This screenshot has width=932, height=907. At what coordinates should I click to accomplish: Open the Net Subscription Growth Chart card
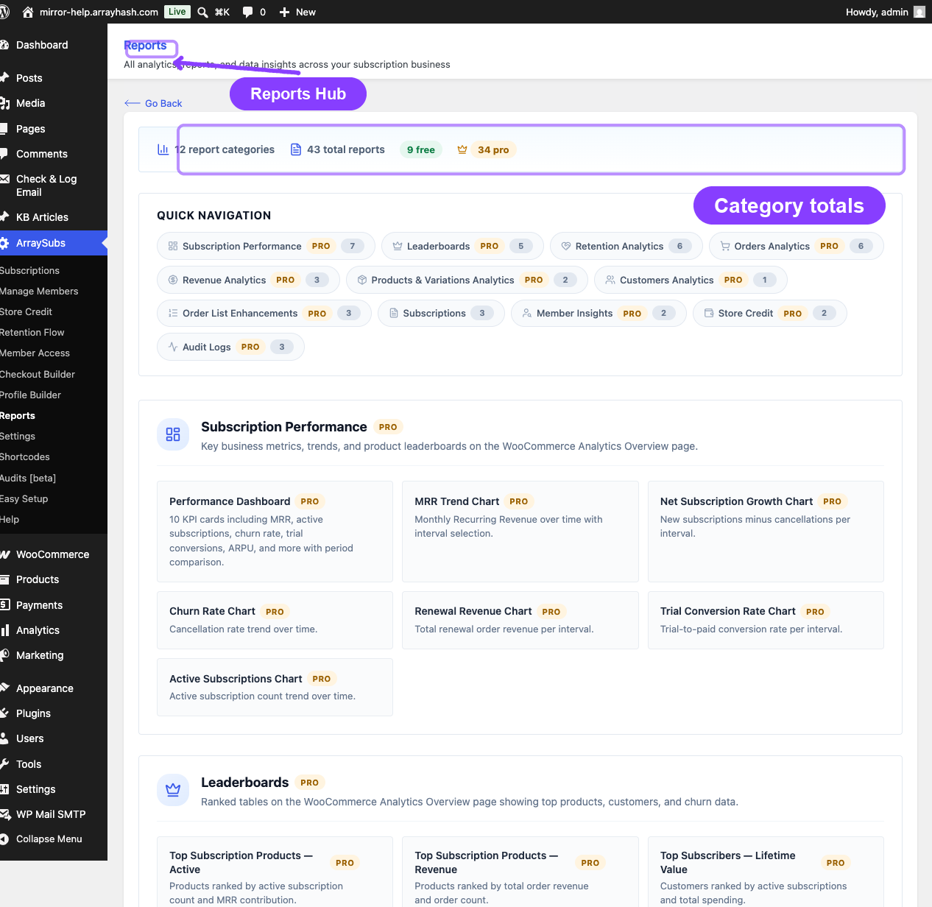766,532
